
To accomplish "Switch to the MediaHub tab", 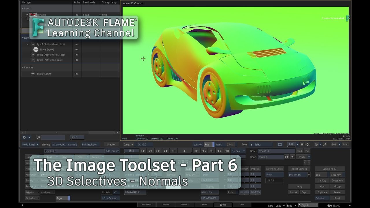I will (146, 205).
